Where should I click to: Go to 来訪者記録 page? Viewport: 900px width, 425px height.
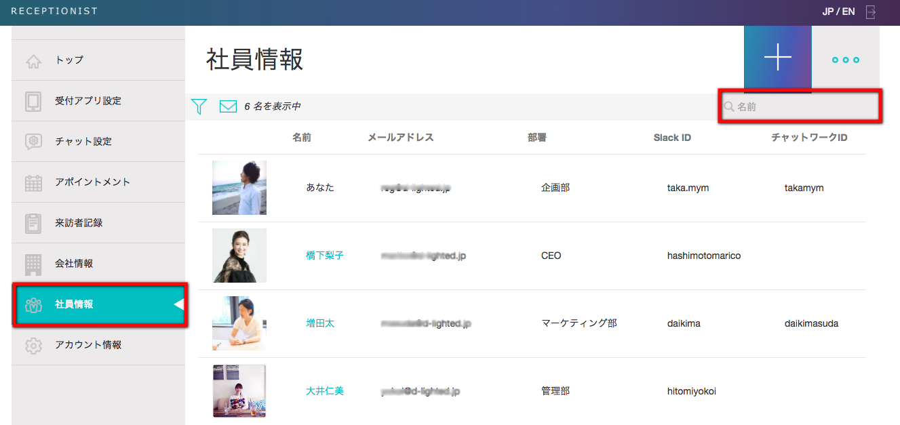pos(79,223)
